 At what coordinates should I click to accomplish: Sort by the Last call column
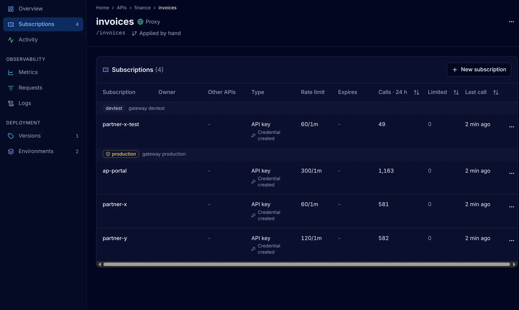[496, 92]
